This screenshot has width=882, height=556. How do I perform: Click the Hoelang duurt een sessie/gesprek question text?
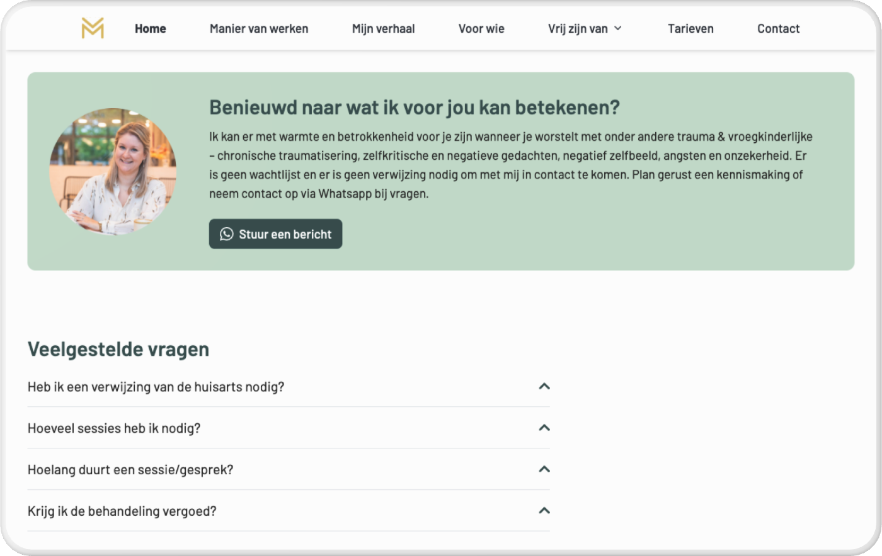(x=130, y=470)
